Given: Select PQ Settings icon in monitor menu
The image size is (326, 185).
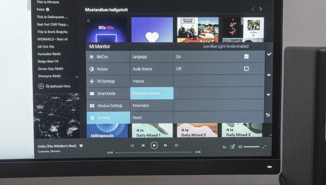Looking at the screenshot, I should coord(92,81).
